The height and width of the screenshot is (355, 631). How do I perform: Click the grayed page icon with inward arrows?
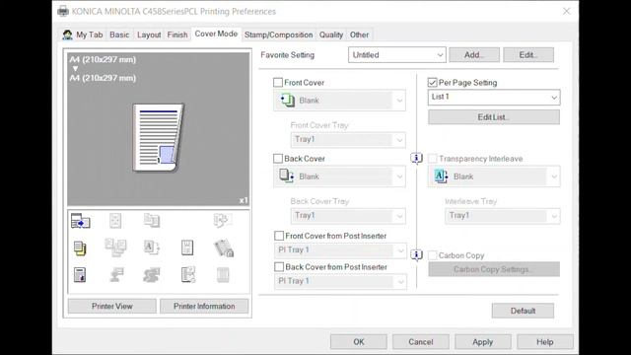[115, 221]
